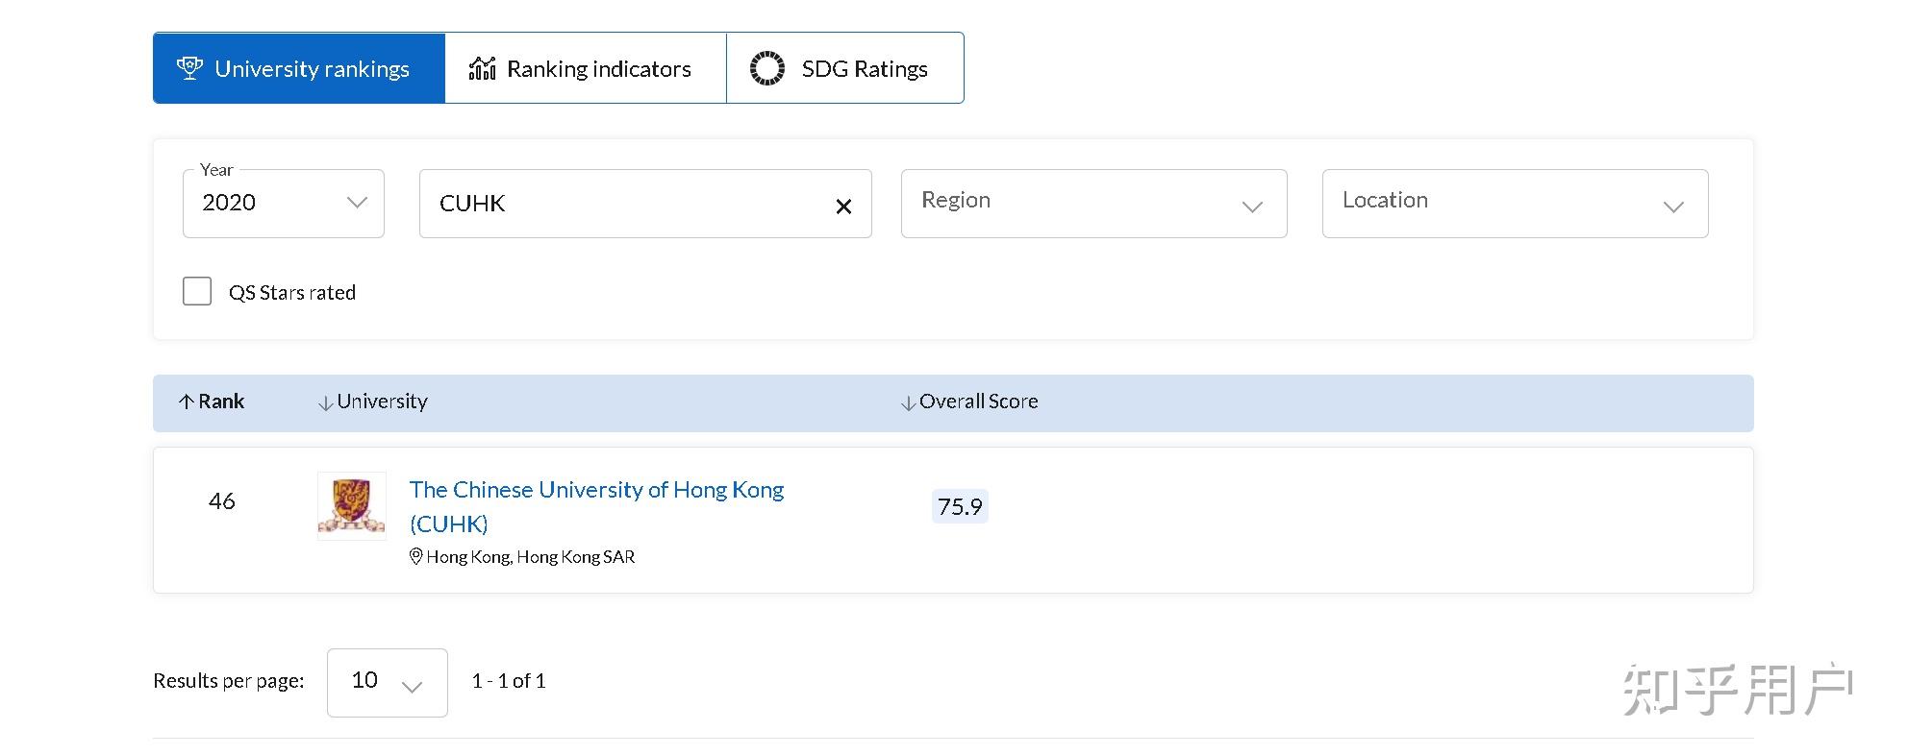Click the down arrow beside Overall Score
Screen dimensions: 1908x755
pyautogui.click(x=908, y=402)
